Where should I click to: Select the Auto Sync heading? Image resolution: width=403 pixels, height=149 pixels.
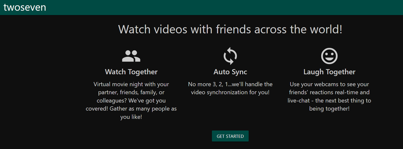pyautogui.click(x=230, y=72)
